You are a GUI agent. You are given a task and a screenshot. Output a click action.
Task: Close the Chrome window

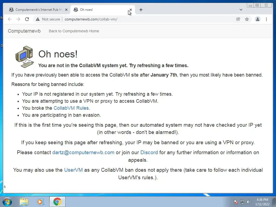point(266,5)
